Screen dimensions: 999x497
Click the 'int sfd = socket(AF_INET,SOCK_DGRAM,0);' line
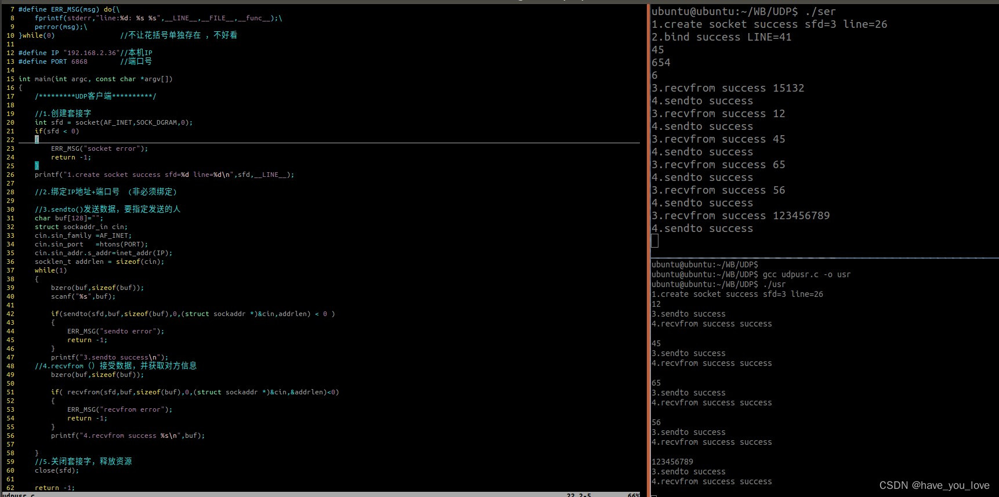pos(114,122)
